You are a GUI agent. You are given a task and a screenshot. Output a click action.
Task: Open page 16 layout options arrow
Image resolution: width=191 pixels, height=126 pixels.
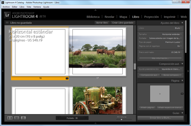[67, 78]
